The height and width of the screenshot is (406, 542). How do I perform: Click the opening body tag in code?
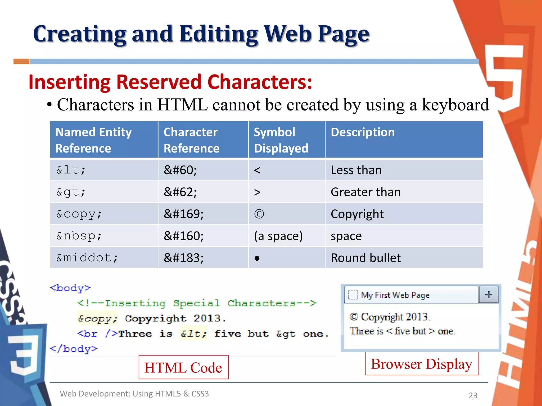70,288
